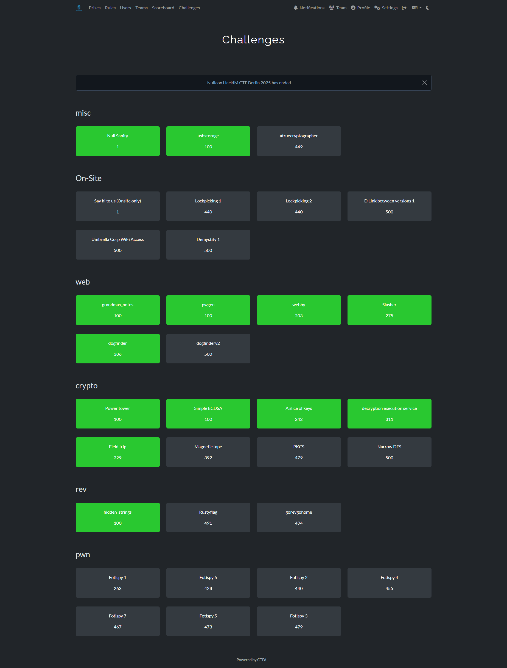
Task: Open the Field trip challenge
Action: pyautogui.click(x=118, y=452)
